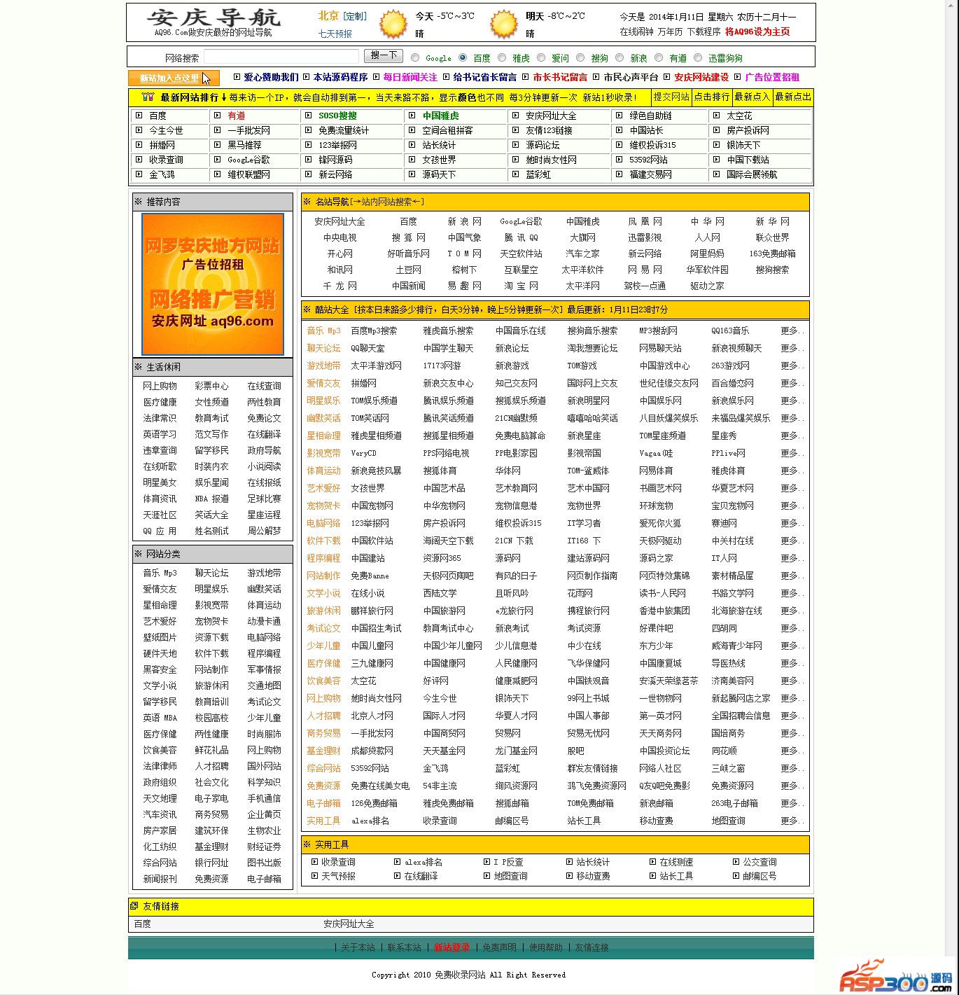Open the 点击排行 ranking tab
959x995 pixels.
tap(712, 97)
